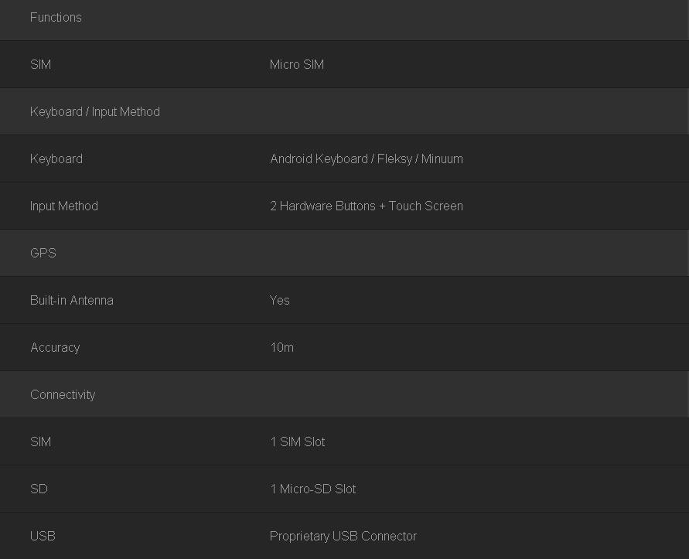
Task: Select the 1 Micro-SD Slot value
Action: [313, 489]
